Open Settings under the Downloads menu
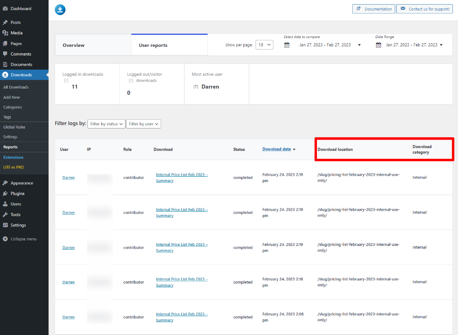 click(10, 137)
